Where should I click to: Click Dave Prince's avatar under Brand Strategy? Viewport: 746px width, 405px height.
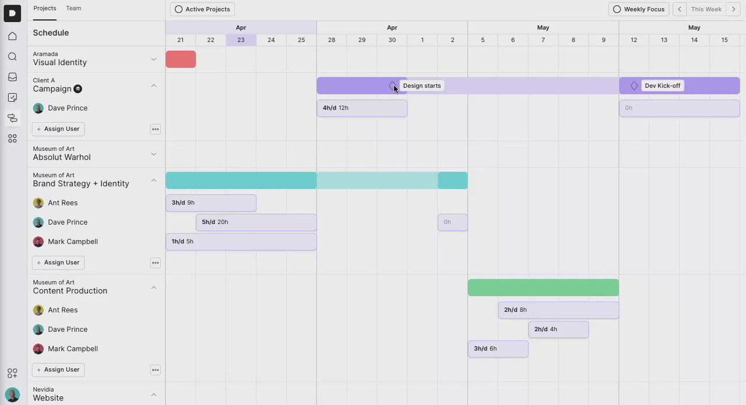tap(38, 222)
